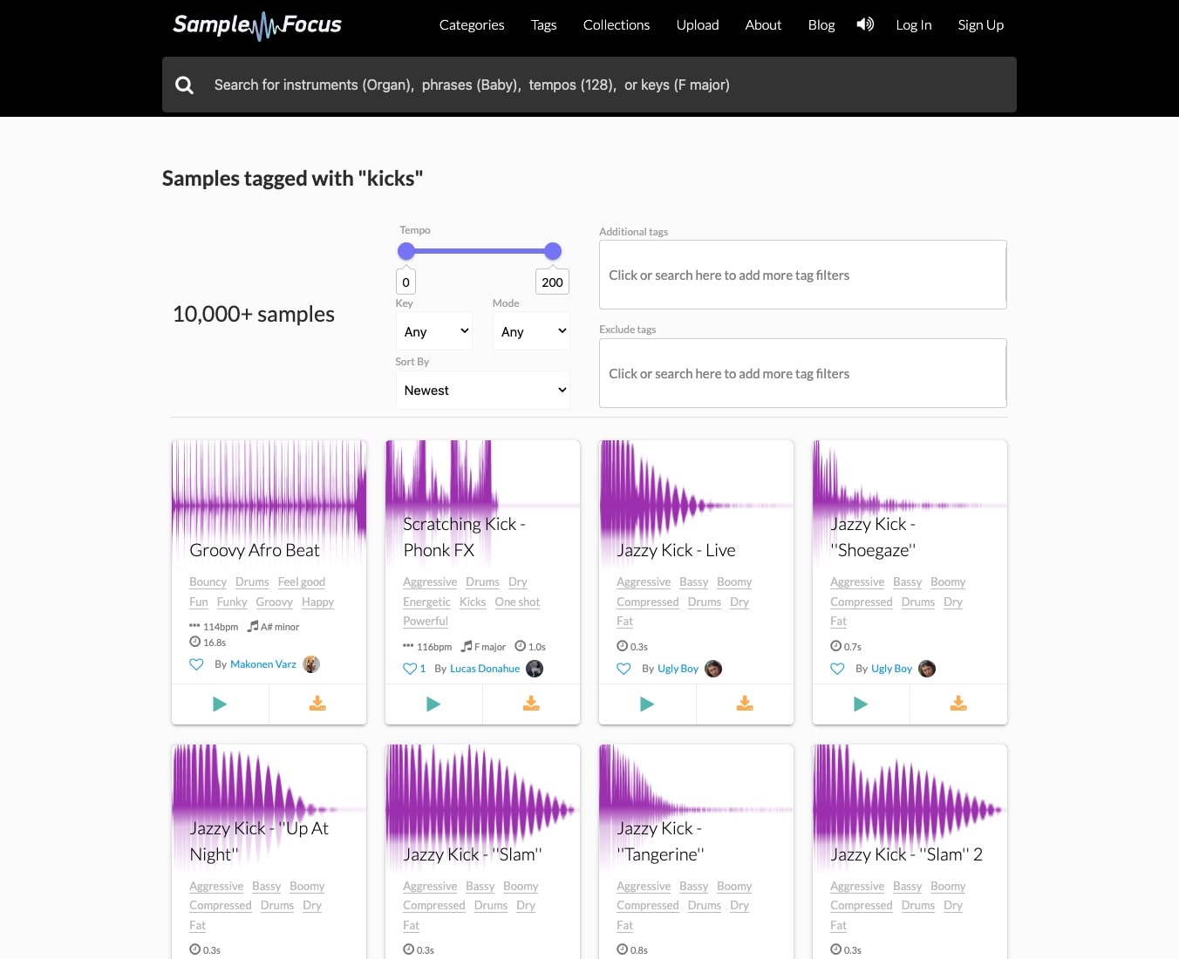The height and width of the screenshot is (959, 1179).
Task: Play the Groovy Afro Beat sample
Action: coord(220,704)
